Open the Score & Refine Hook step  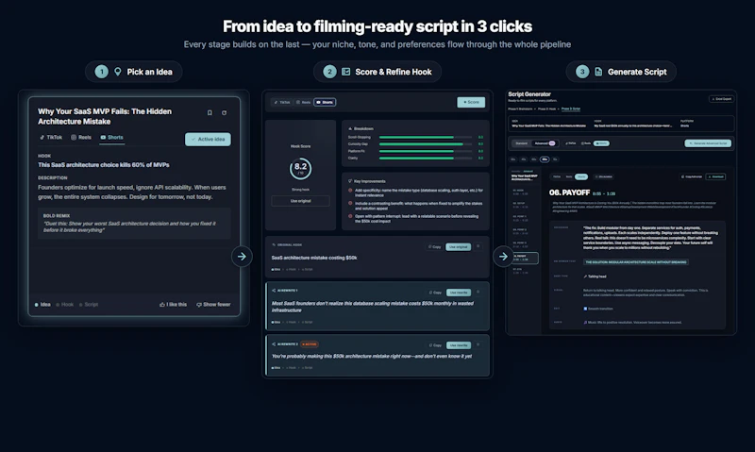(377, 72)
